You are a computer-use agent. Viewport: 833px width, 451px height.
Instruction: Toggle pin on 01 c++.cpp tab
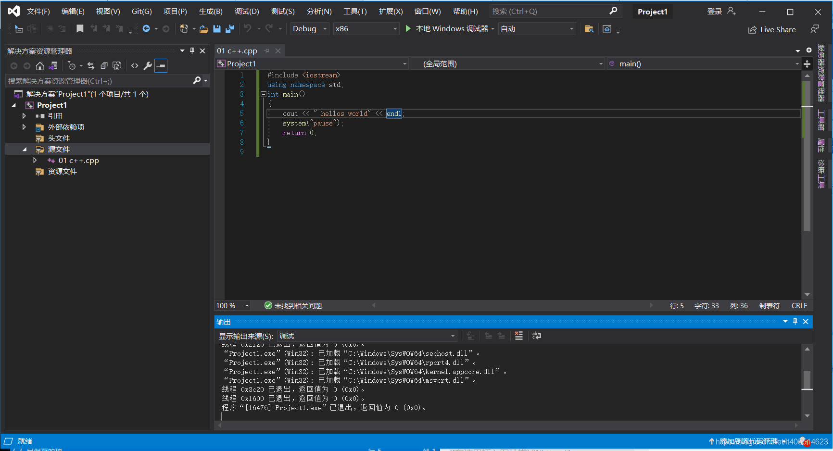click(267, 50)
